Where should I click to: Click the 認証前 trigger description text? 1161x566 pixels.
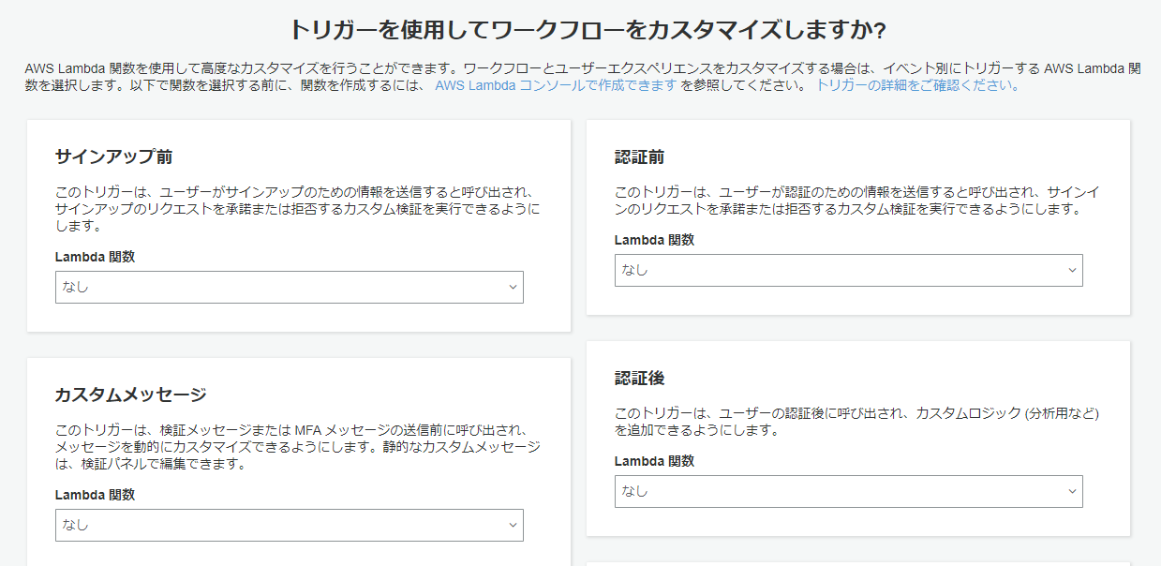pos(856,201)
